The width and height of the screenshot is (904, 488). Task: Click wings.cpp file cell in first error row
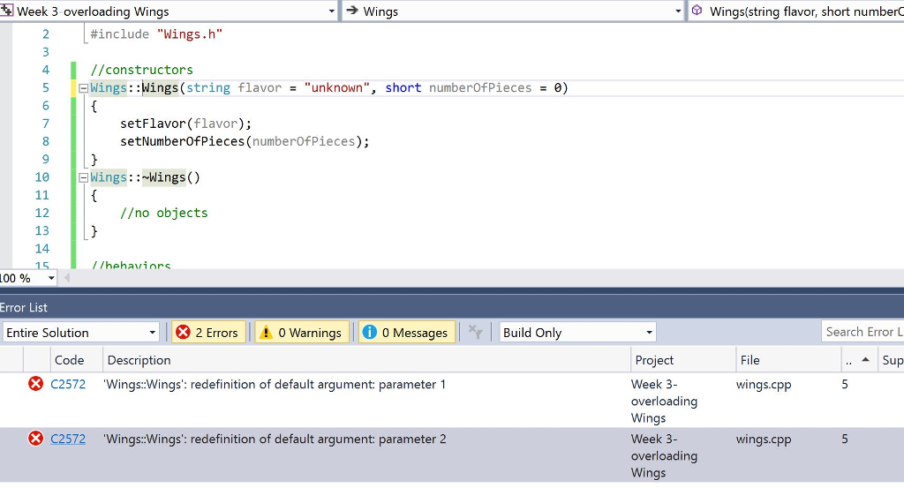(x=764, y=384)
